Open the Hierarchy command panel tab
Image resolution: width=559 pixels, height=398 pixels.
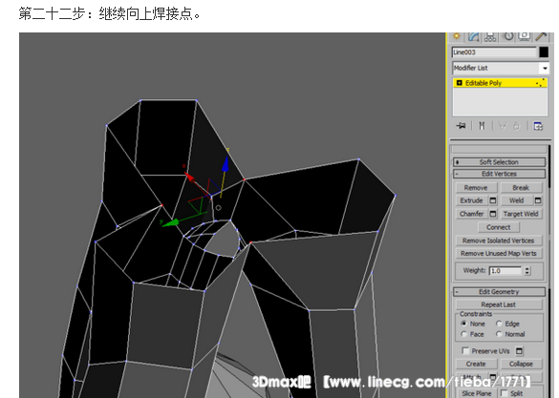pyautogui.click(x=490, y=36)
